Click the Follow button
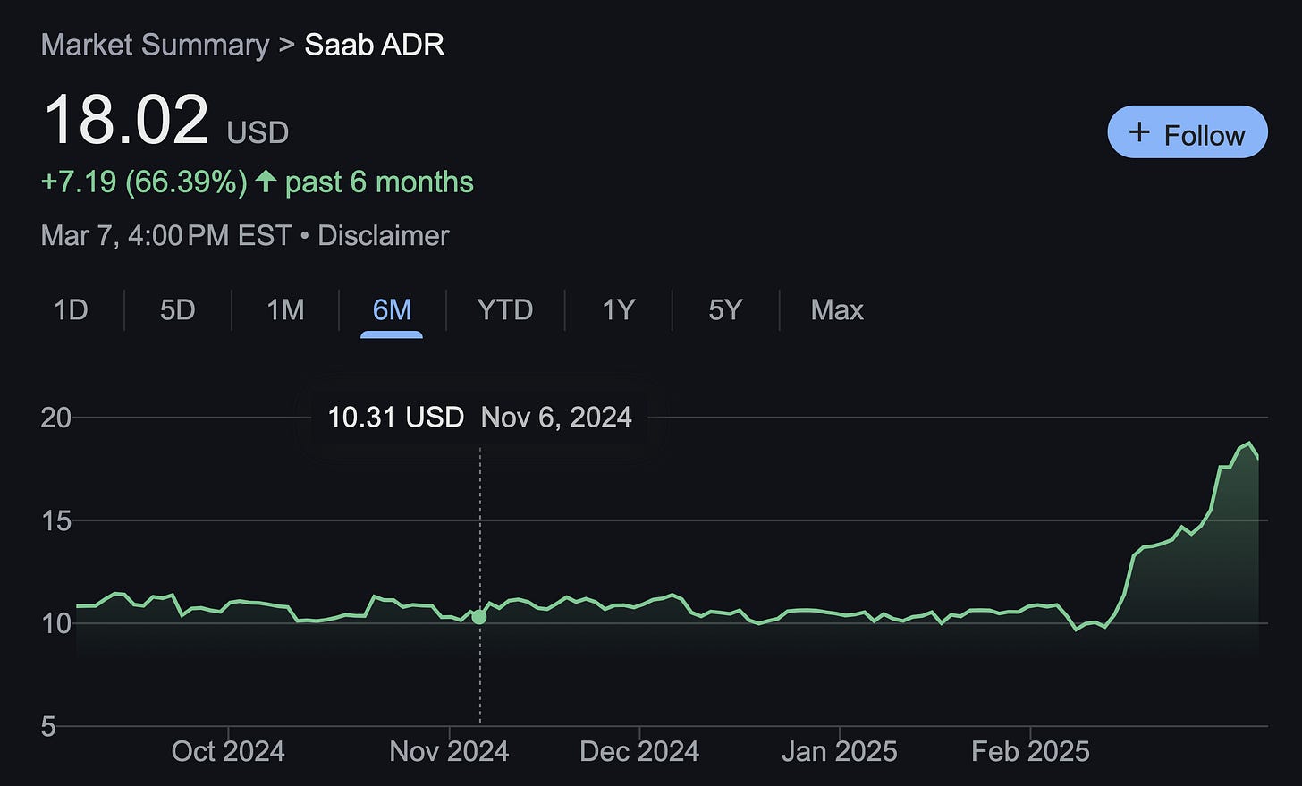1302x786 pixels. (1188, 132)
